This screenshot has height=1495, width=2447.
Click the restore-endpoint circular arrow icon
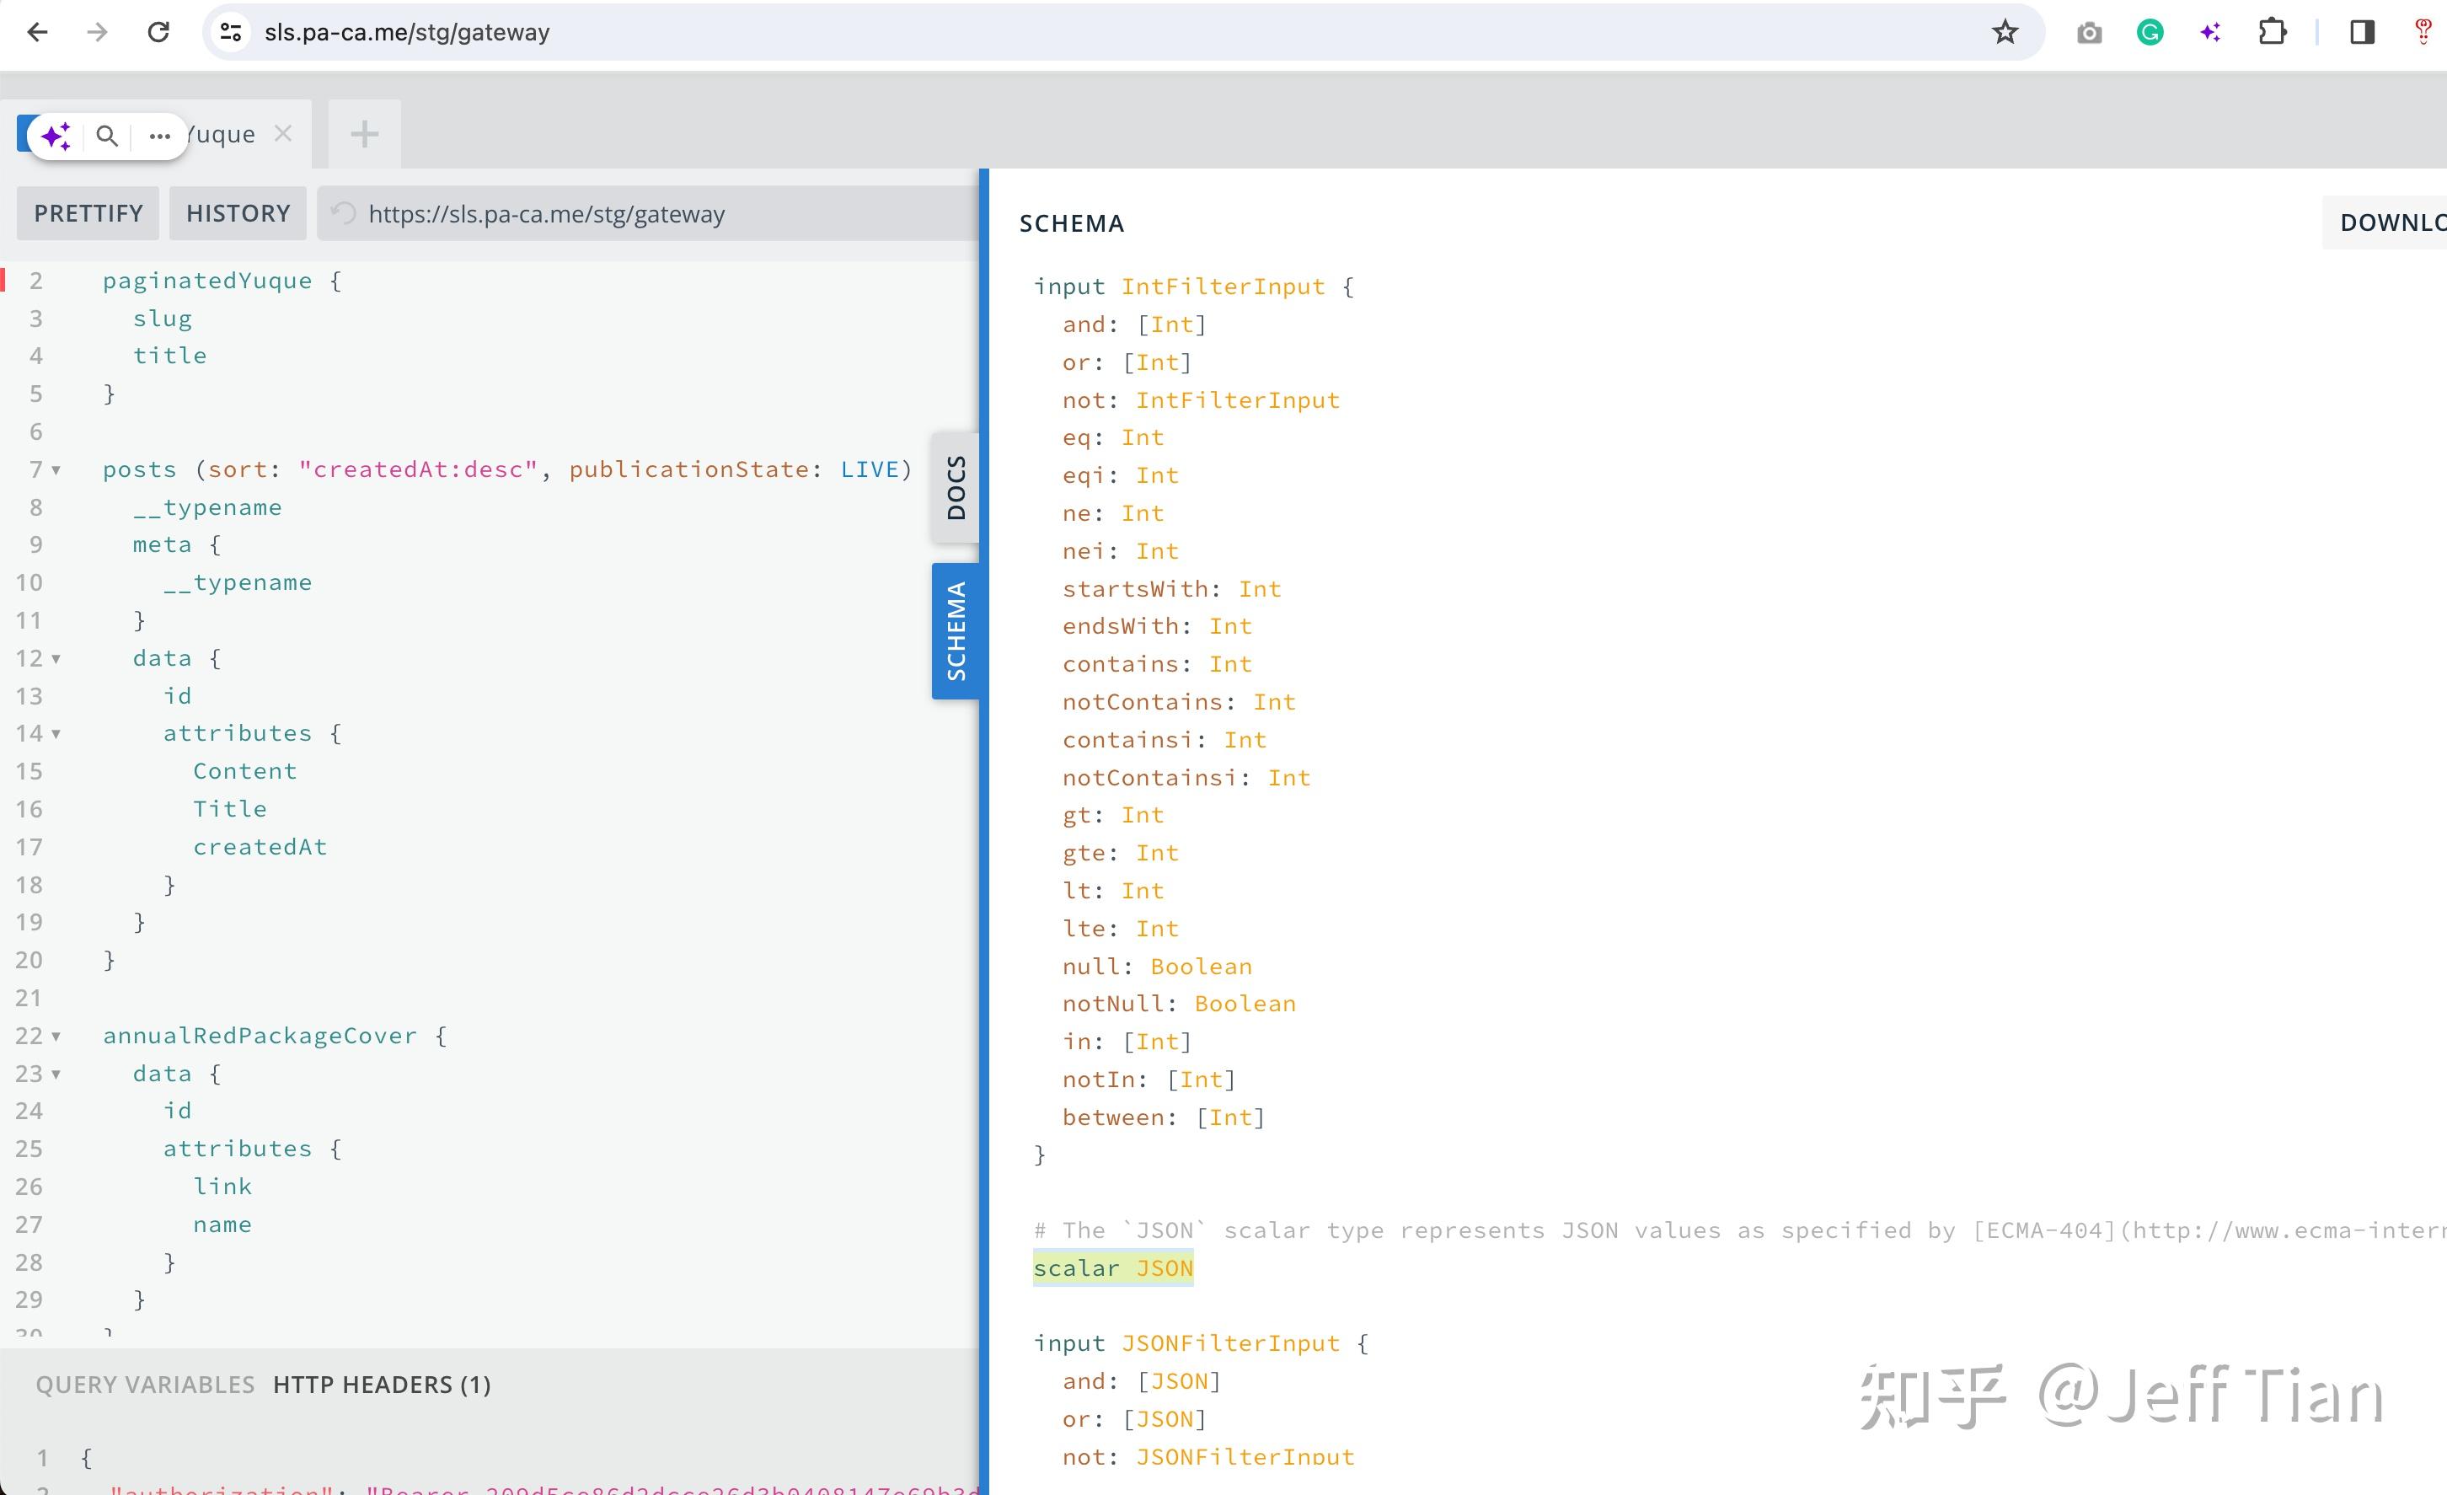coord(345,212)
